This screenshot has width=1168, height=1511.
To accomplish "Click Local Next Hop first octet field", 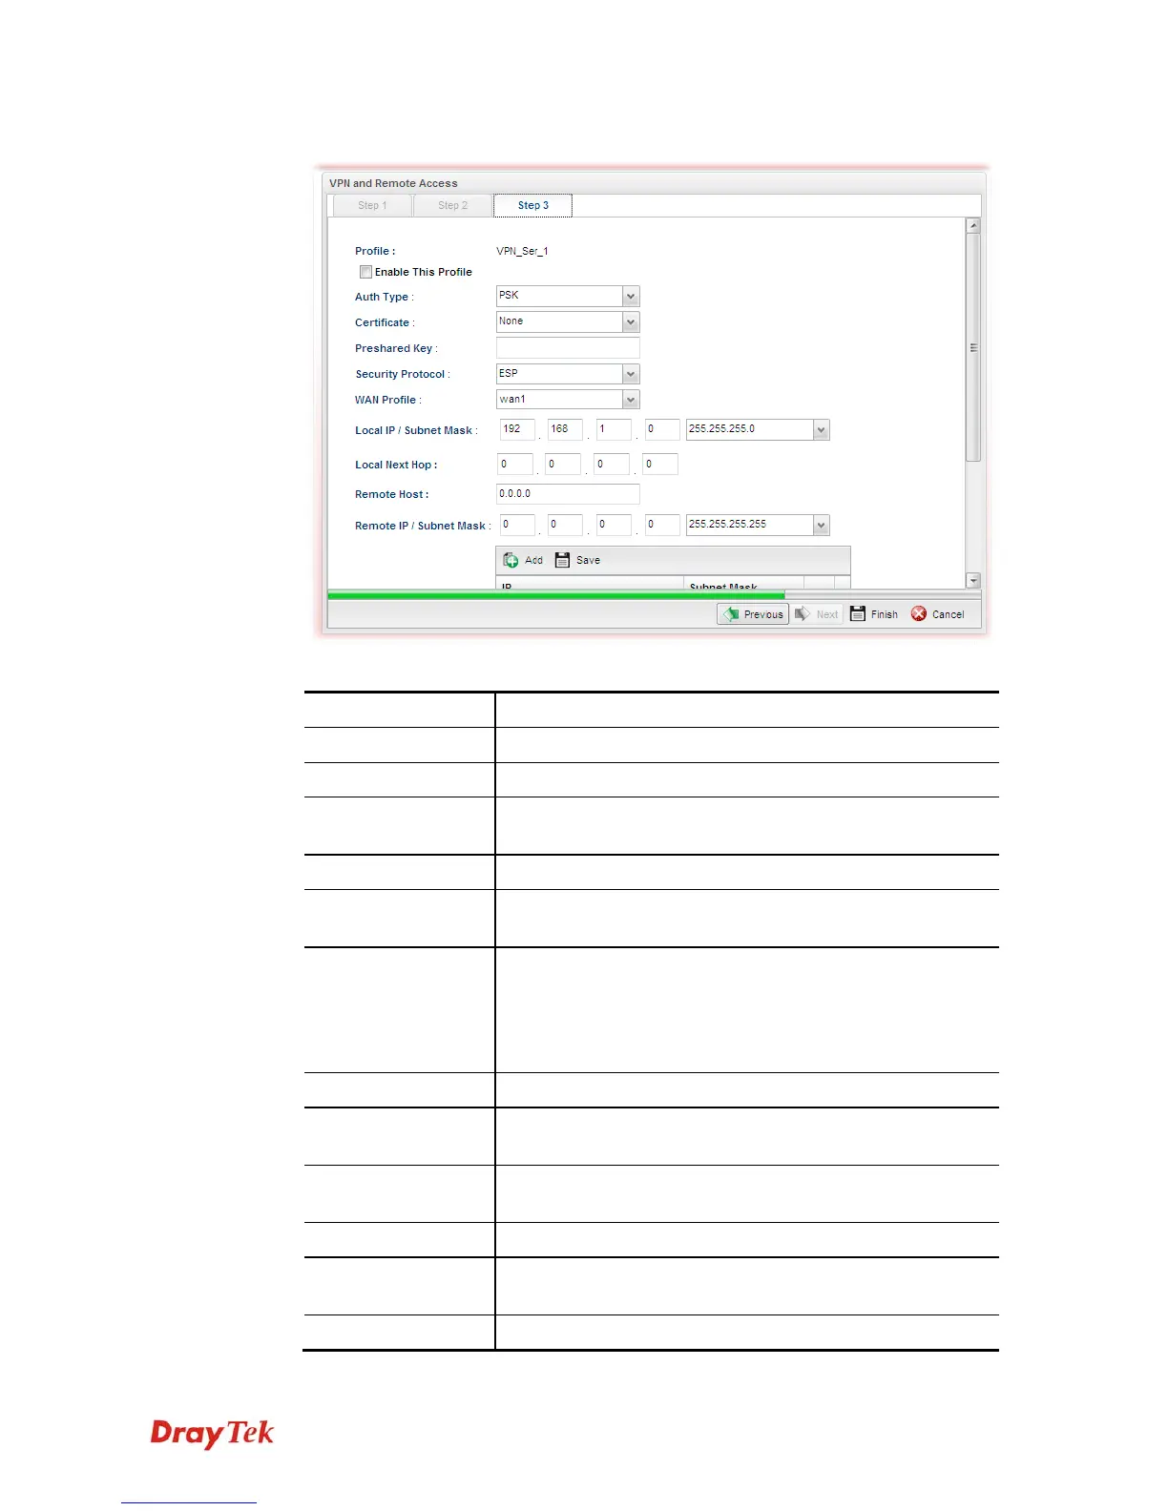I will 515,465.
